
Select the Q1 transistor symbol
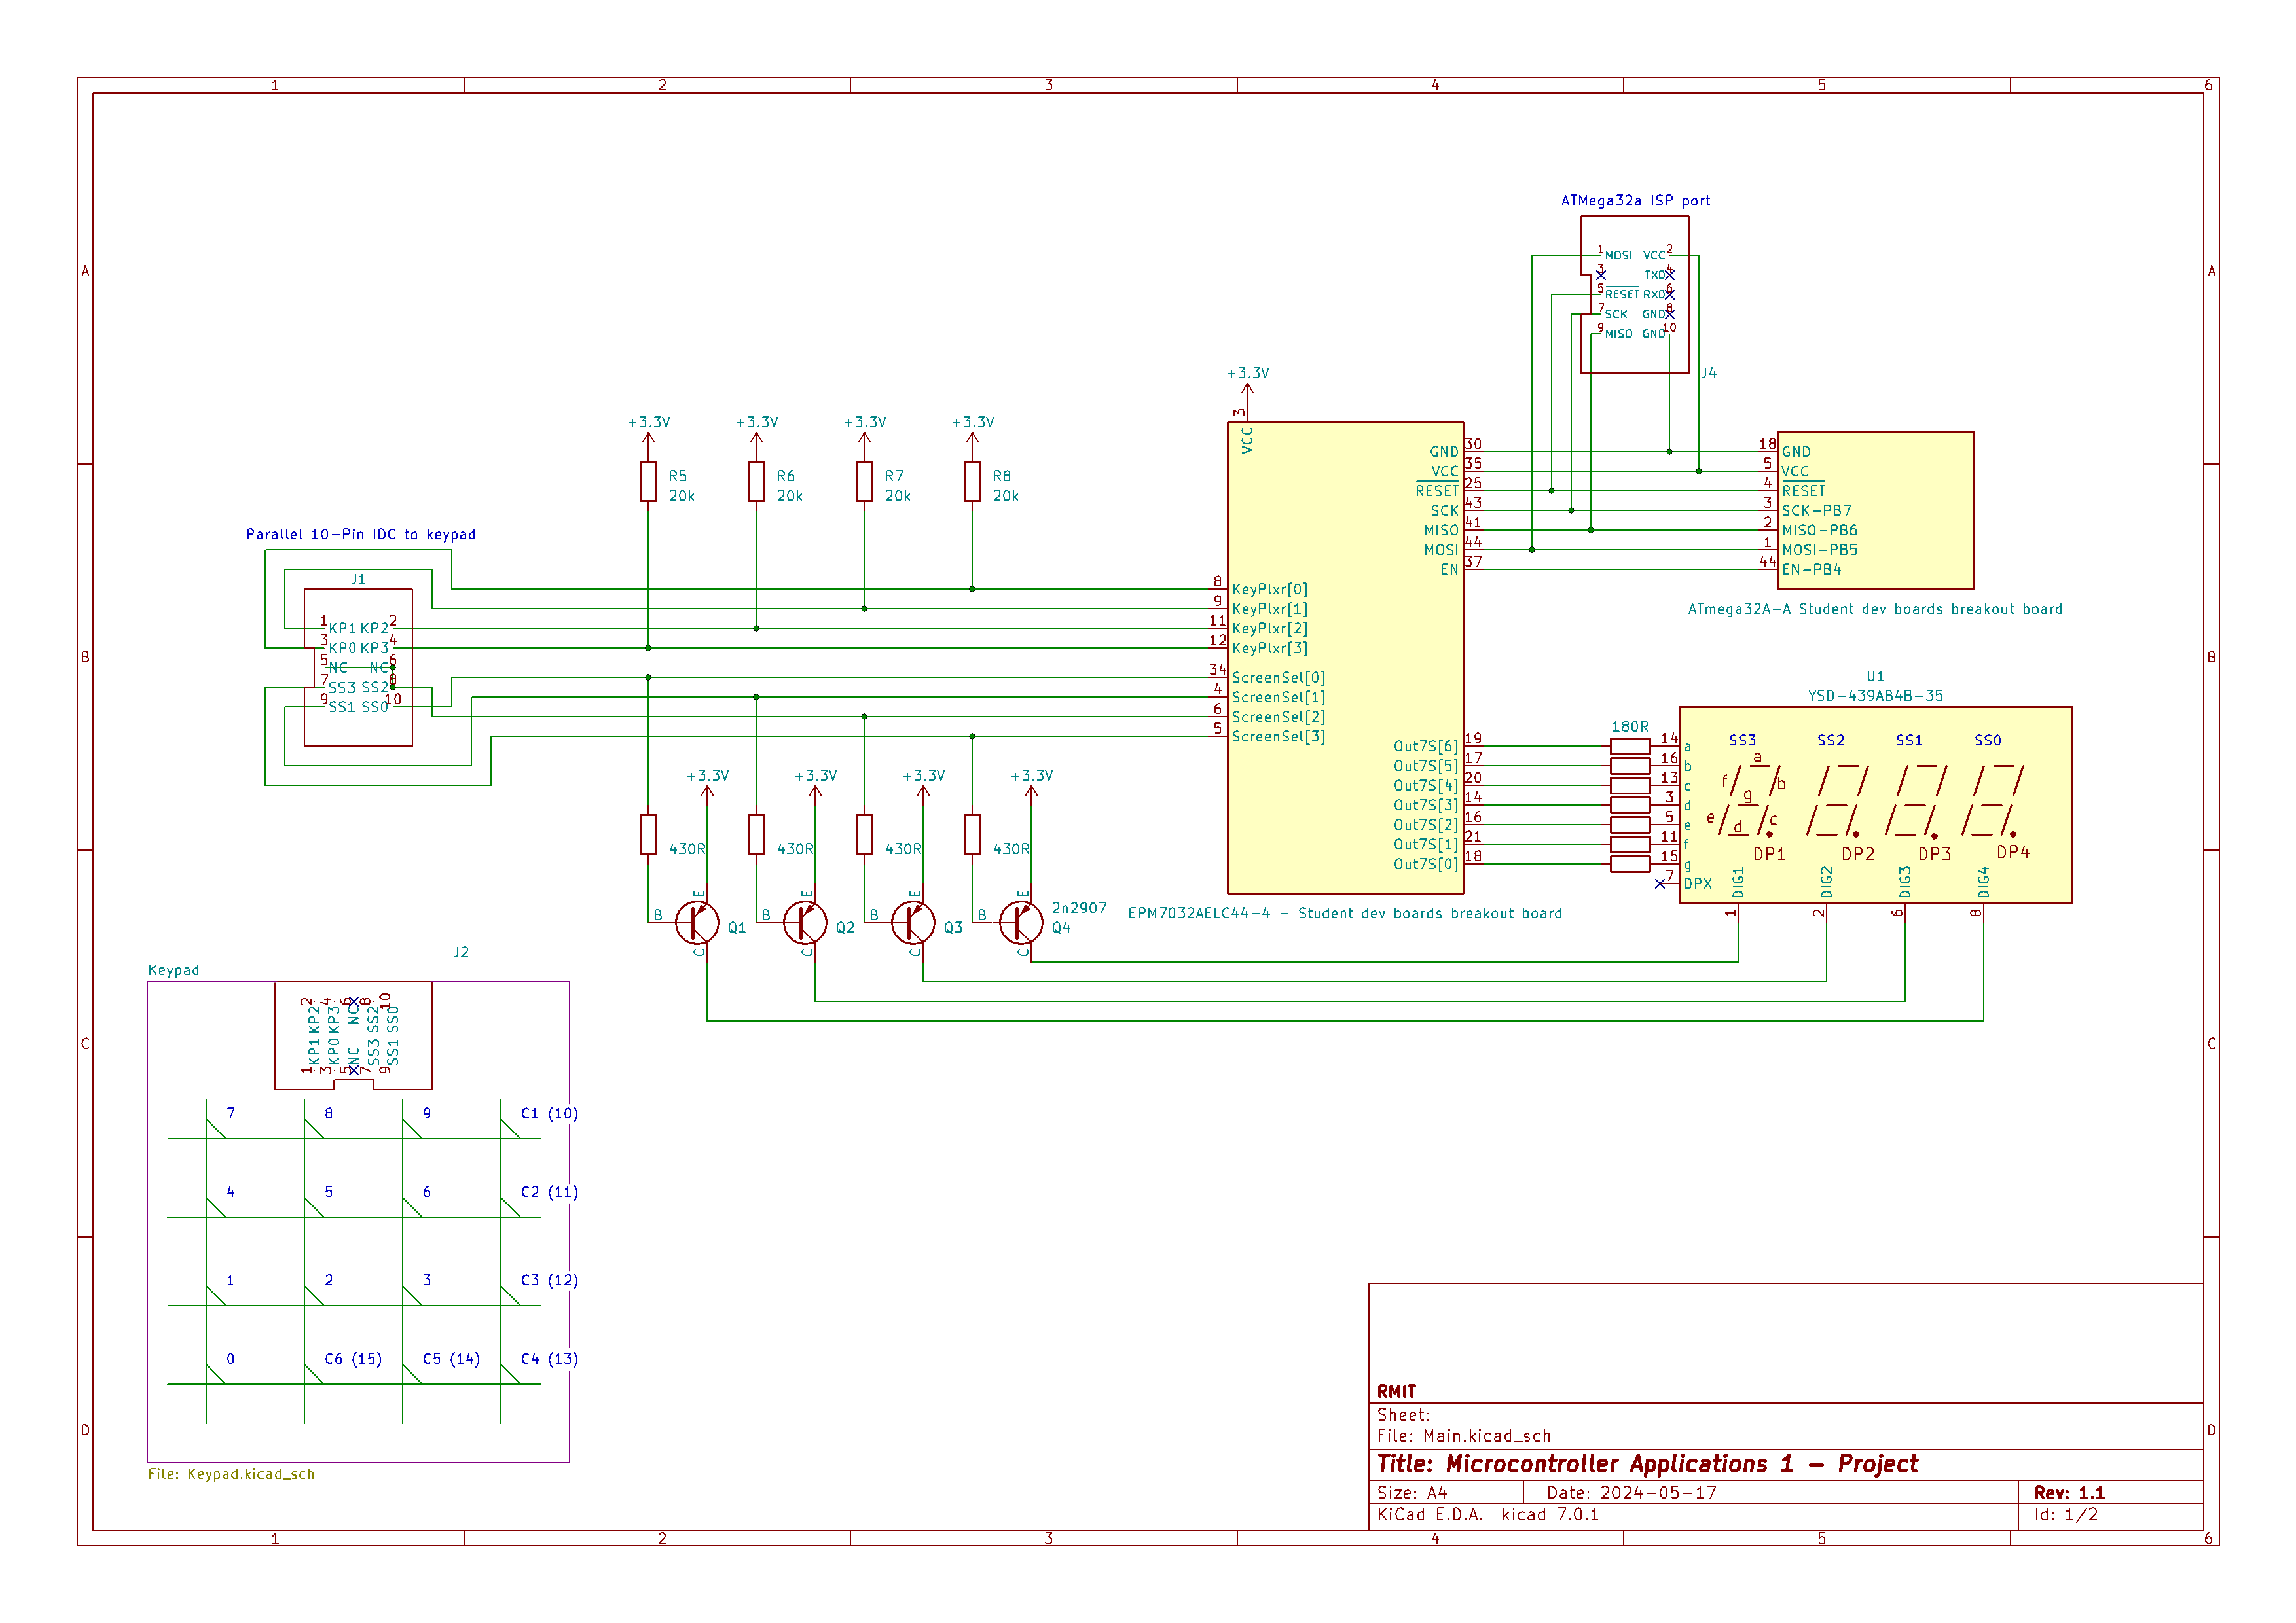[696, 923]
